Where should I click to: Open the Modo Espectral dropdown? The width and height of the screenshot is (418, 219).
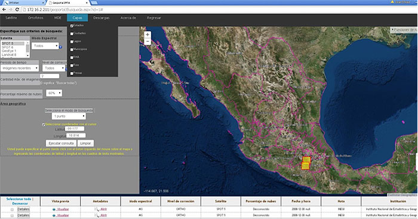click(x=45, y=46)
